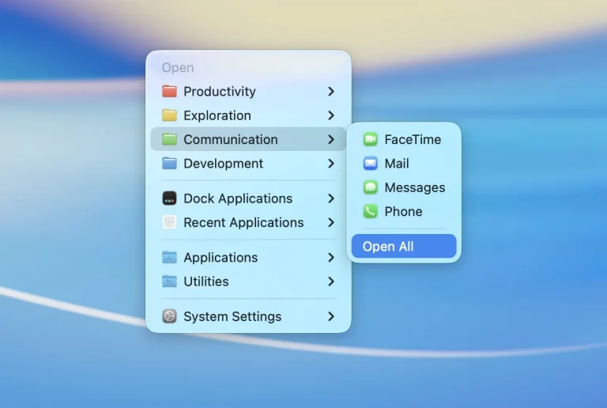Choose FaceTime text in the submenu

[x=413, y=139]
